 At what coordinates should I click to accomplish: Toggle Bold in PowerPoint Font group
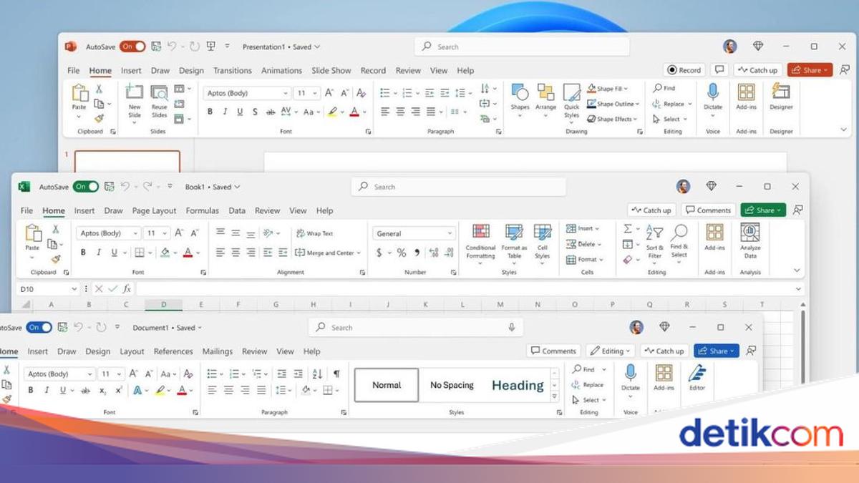pyautogui.click(x=210, y=112)
